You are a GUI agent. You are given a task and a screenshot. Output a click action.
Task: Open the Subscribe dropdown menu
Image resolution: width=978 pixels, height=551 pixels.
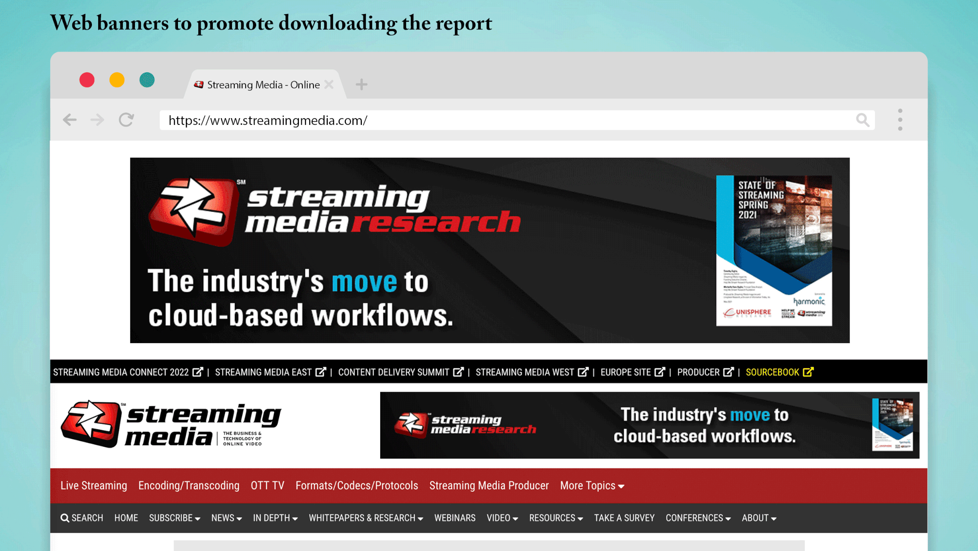tap(174, 518)
